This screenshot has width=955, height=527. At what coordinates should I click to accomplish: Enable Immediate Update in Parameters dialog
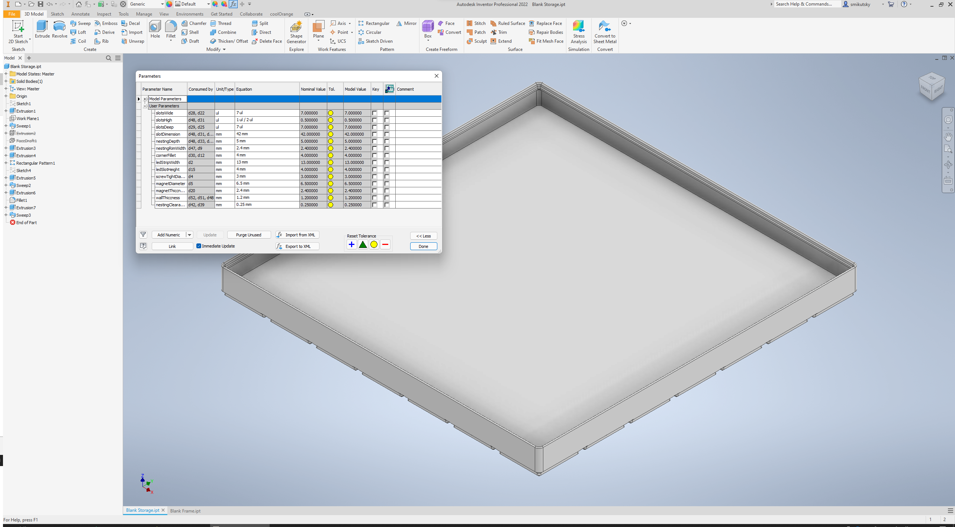tap(199, 246)
